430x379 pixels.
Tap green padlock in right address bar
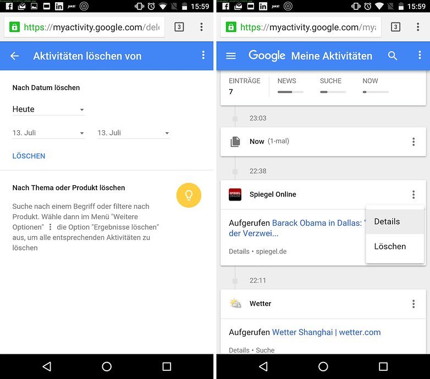(231, 27)
